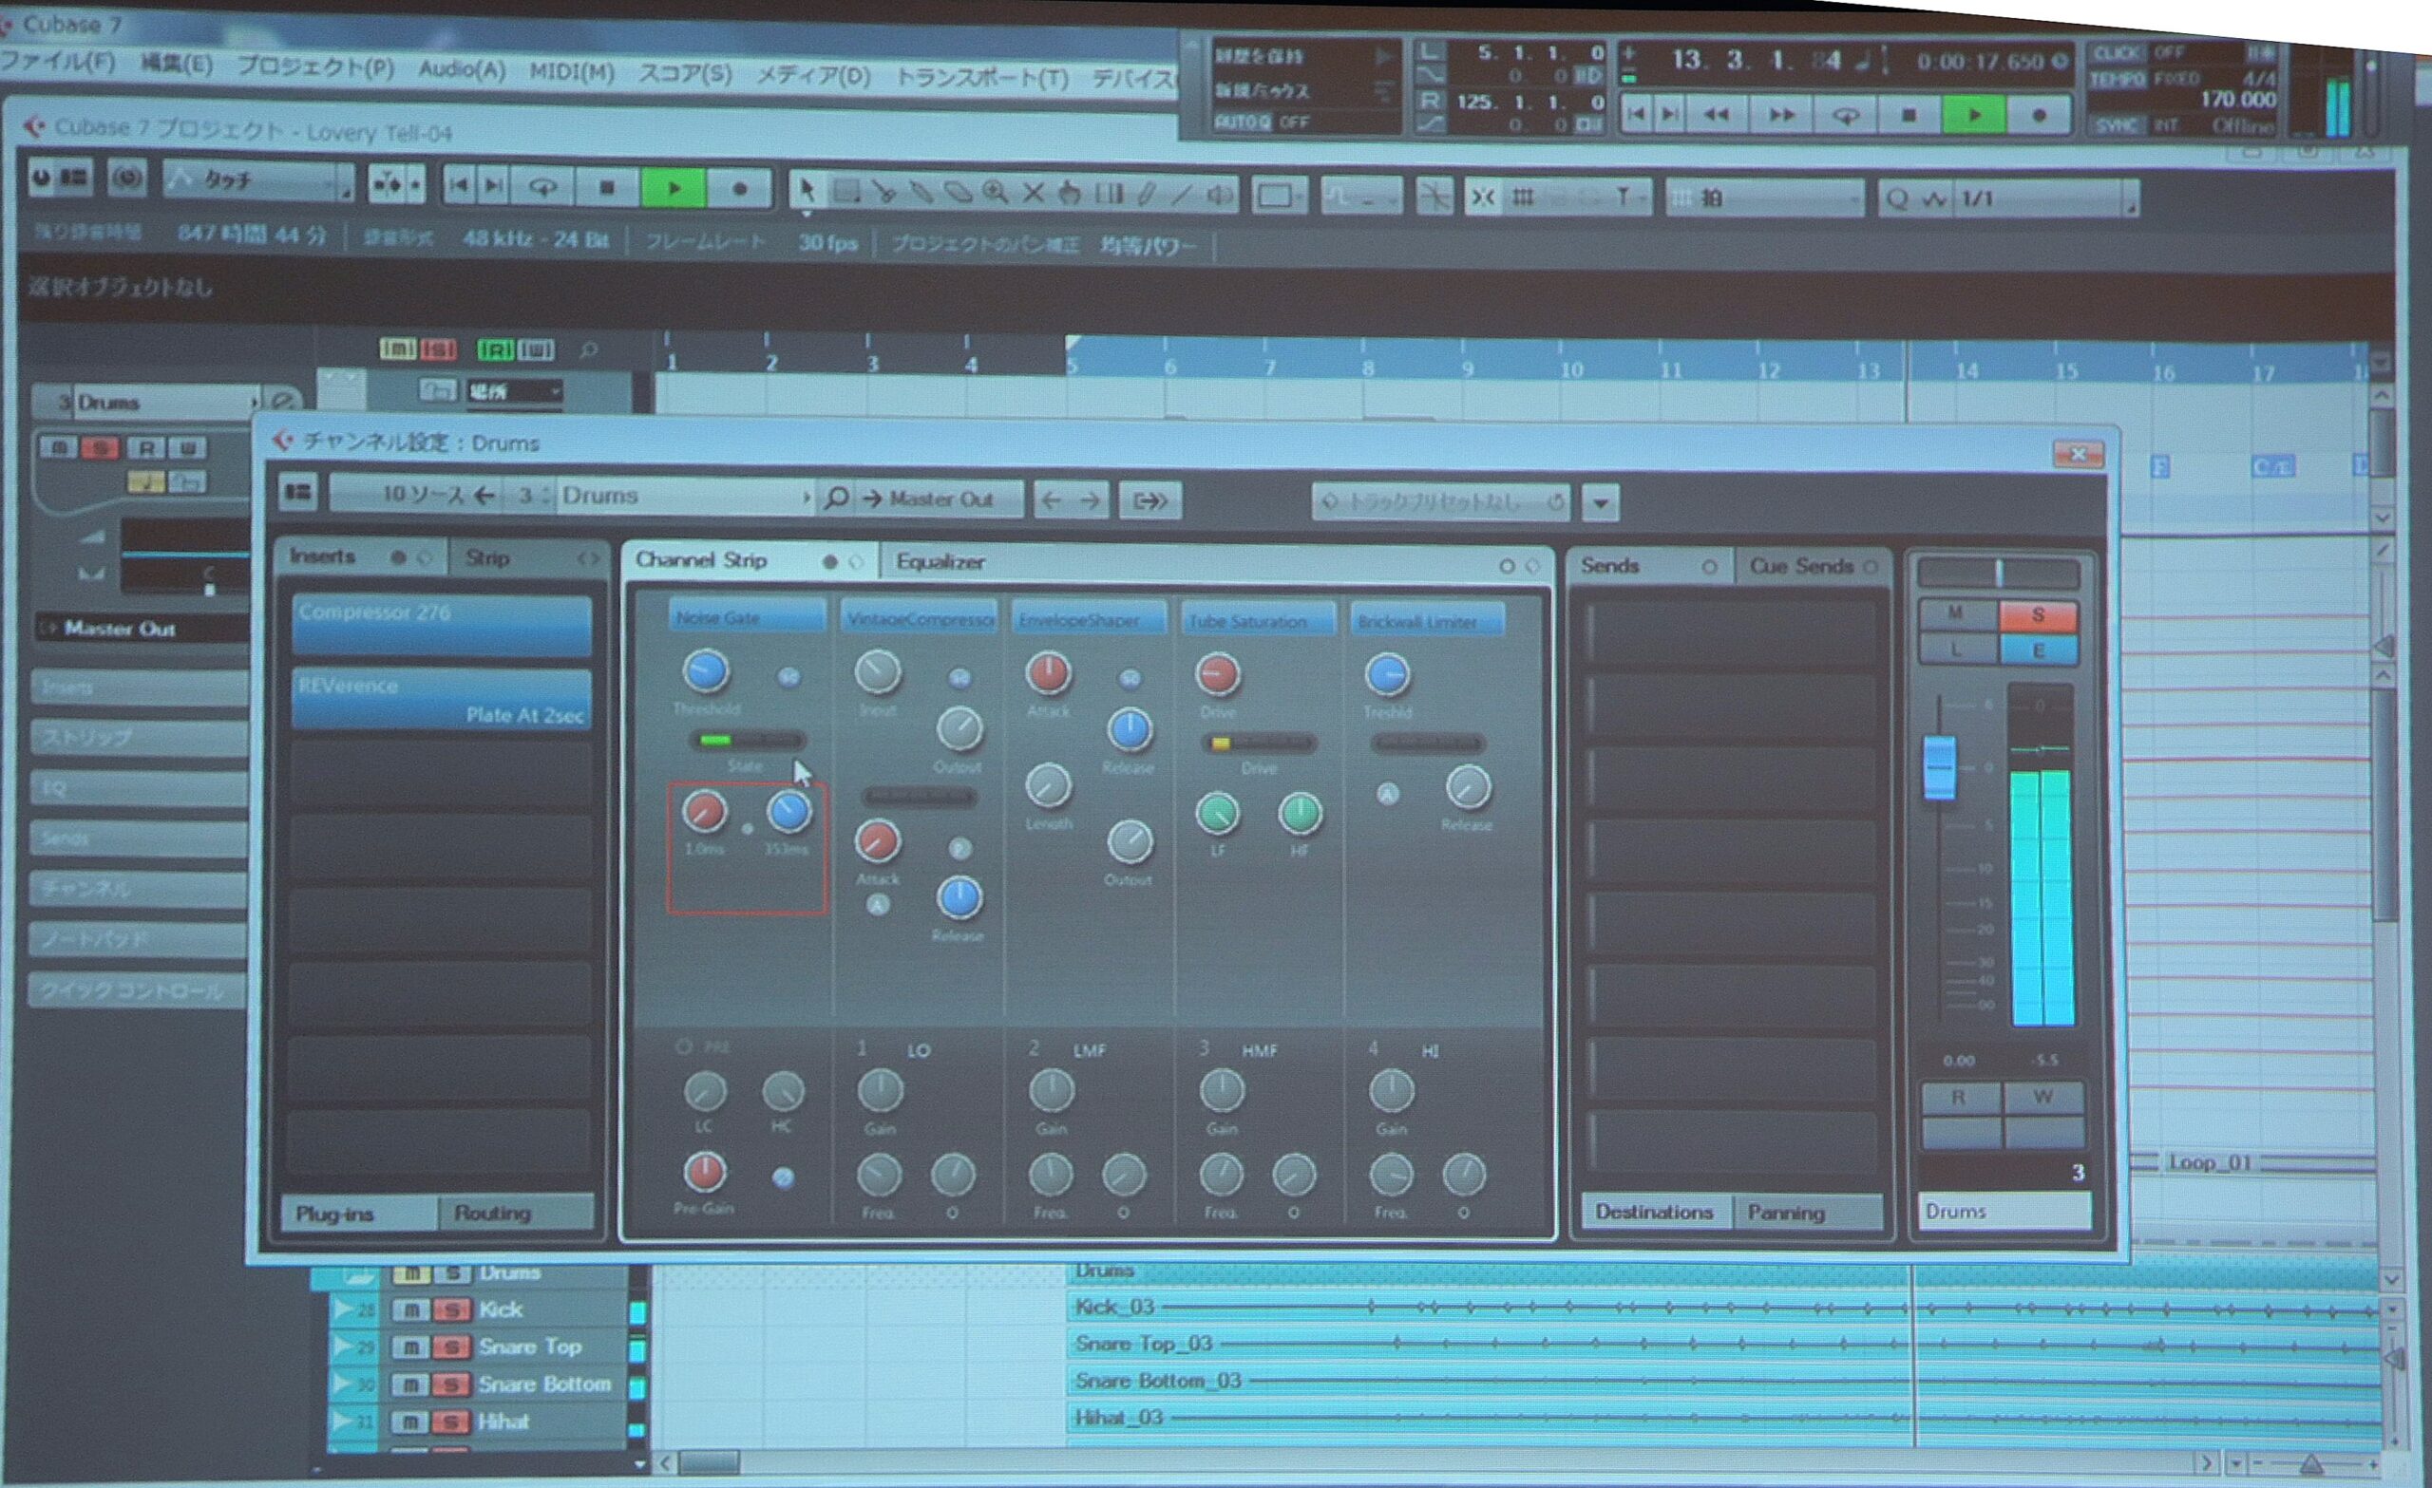This screenshot has height=1488, width=2432.
Task: Expand Inserts section in the inspector
Action: click(138, 687)
